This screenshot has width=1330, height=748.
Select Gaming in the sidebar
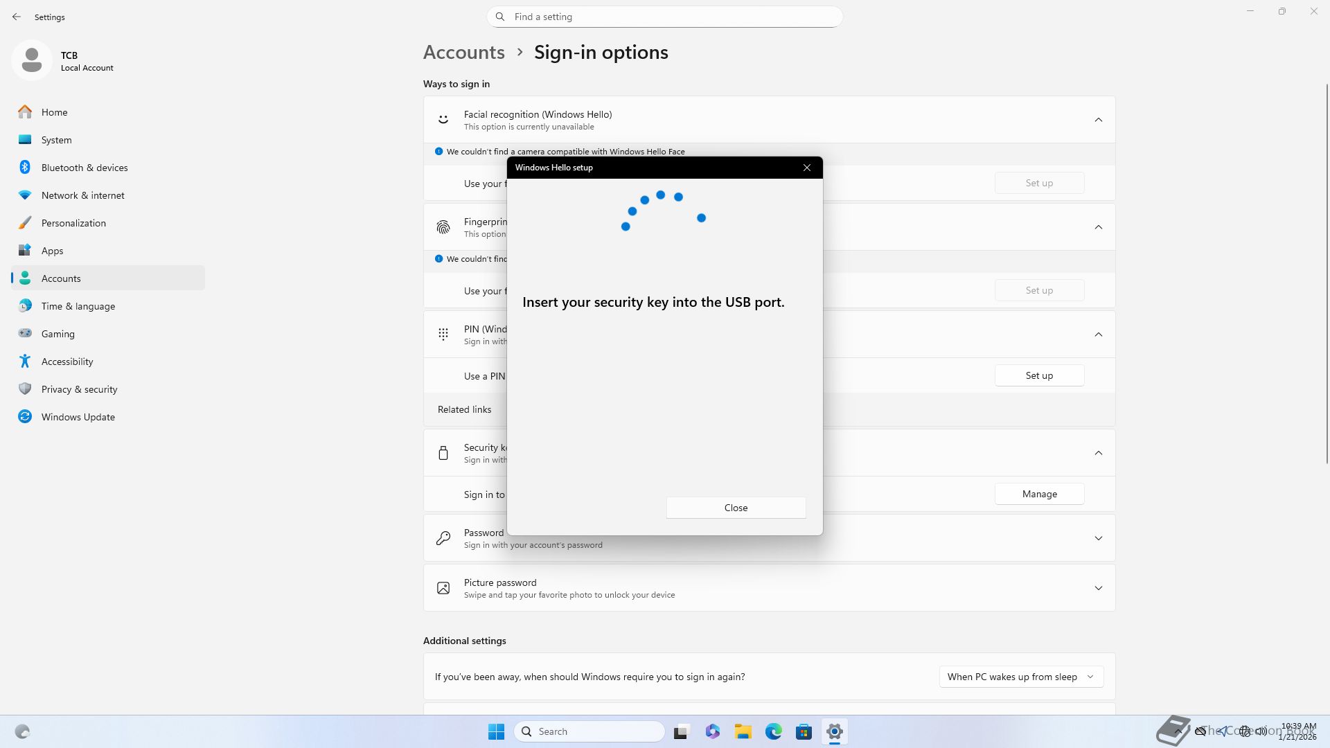tap(57, 334)
